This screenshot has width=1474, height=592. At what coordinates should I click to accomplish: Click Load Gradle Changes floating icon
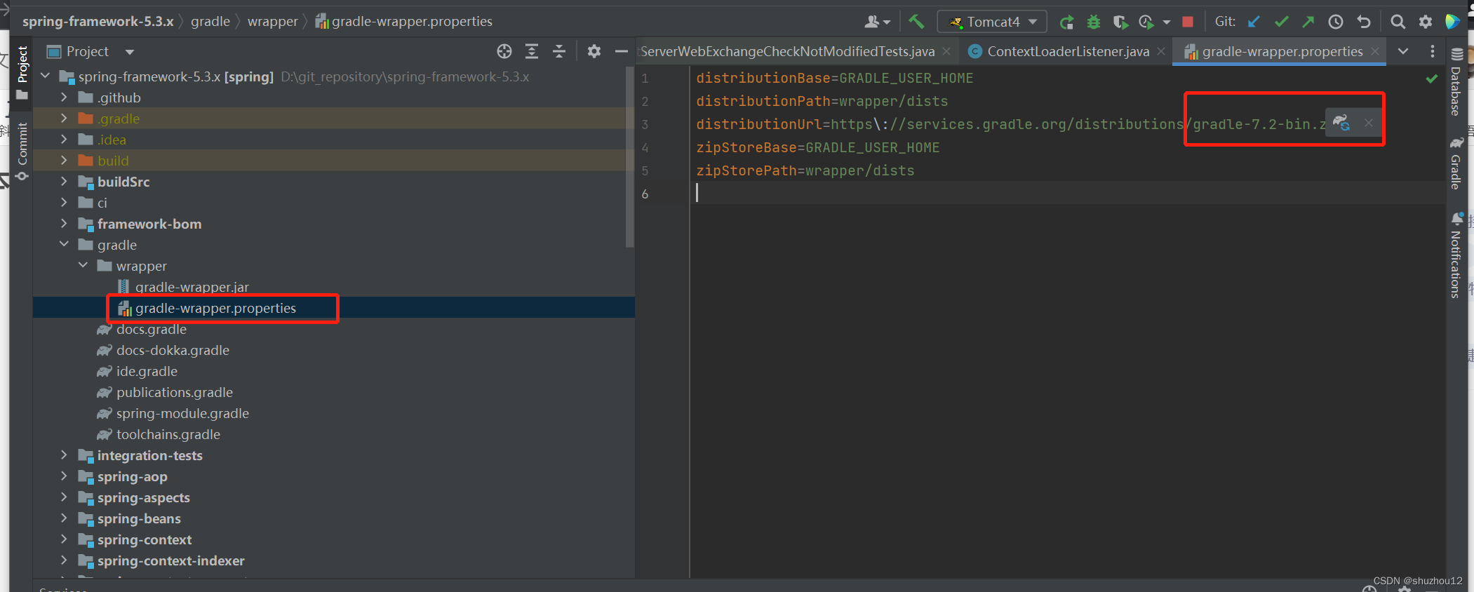coord(1342,123)
